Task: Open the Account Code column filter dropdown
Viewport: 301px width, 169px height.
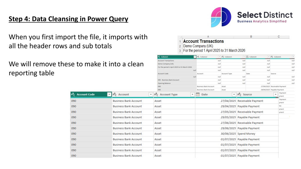Action: coord(109,94)
